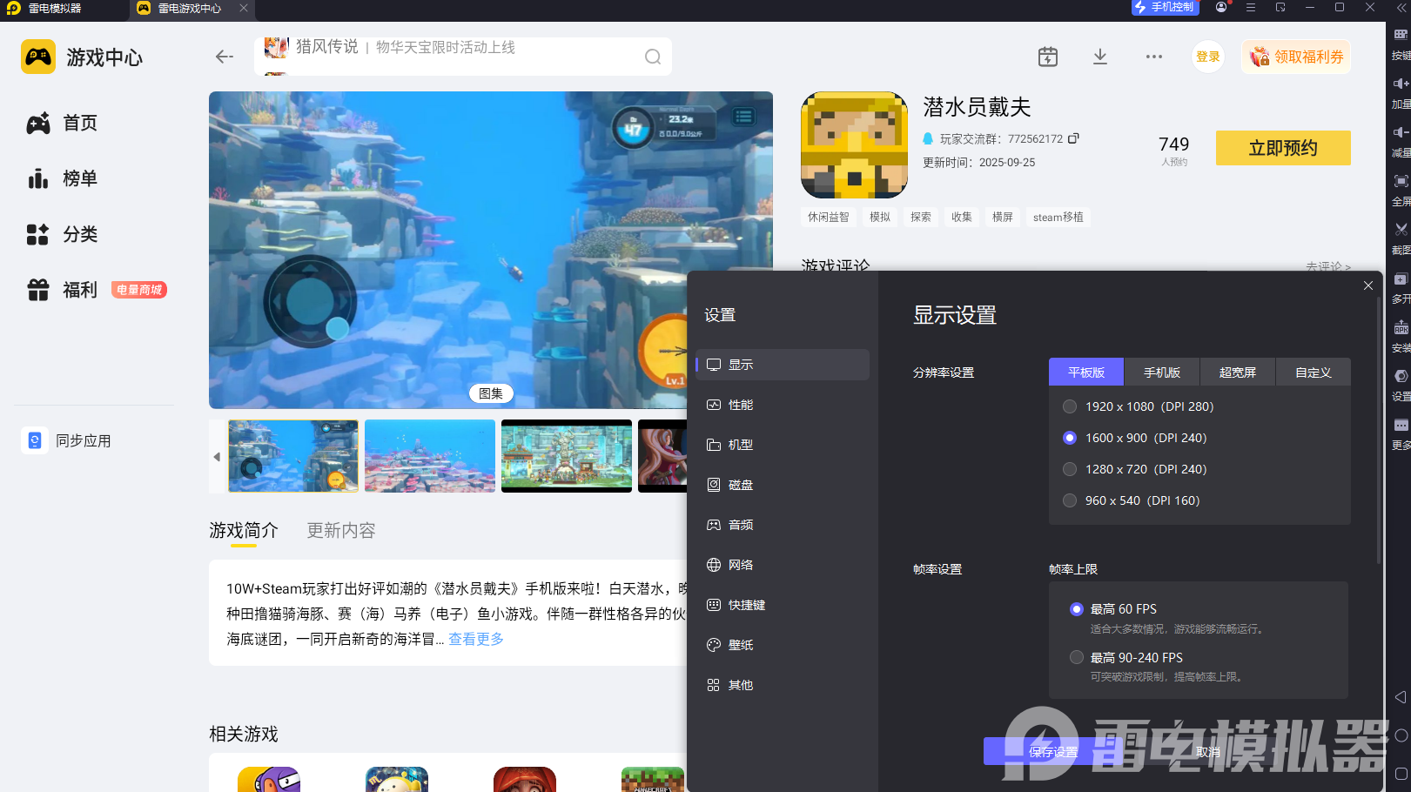
Task: Click 立即预约 to pre-register game
Action: tap(1283, 148)
